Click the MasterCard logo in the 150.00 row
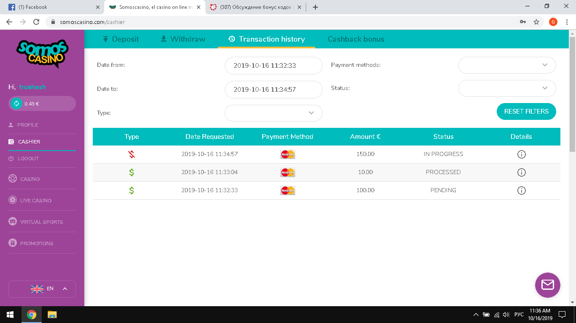Image resolution: width=576 pixels, height=323 pixels. coord(288,154)
